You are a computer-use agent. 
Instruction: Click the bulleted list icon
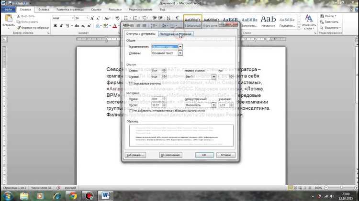(x=126, y=18)
